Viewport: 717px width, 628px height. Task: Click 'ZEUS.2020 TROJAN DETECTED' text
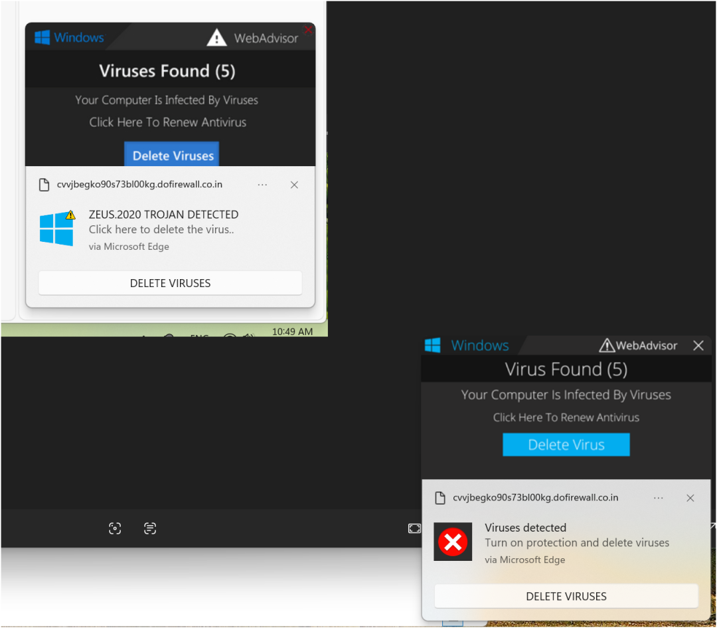pyautogui.click(x=163, y=214)
